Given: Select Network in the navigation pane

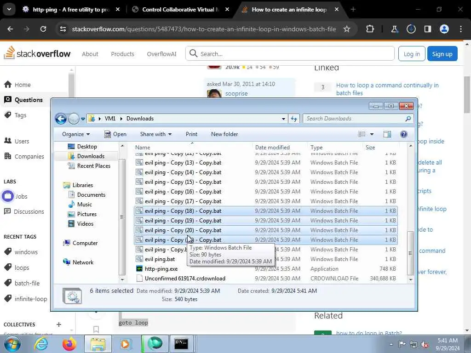Looking at the screenshot, I should tap(78, 262).
